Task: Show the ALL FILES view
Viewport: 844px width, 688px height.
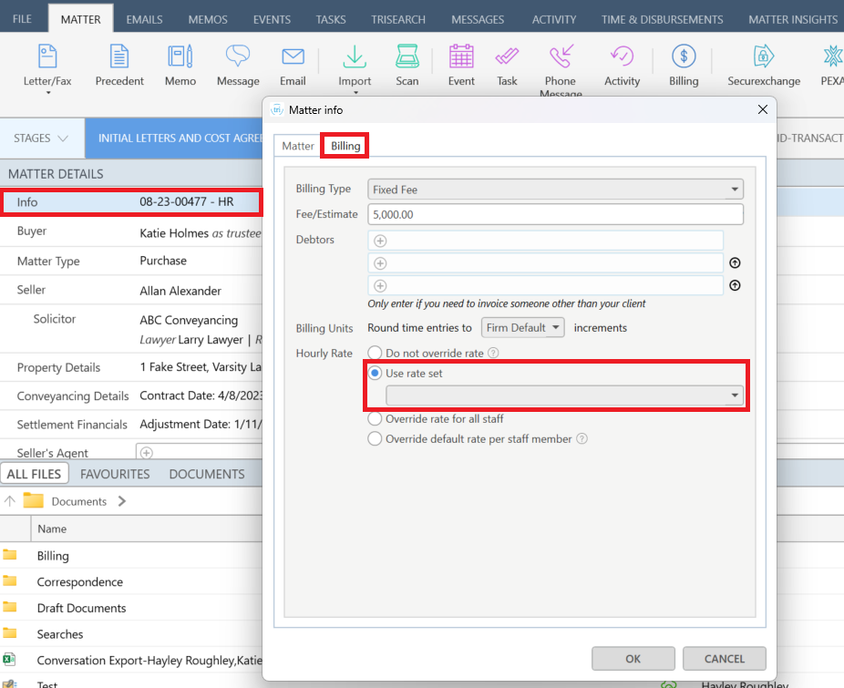Action: click(34, 474)
